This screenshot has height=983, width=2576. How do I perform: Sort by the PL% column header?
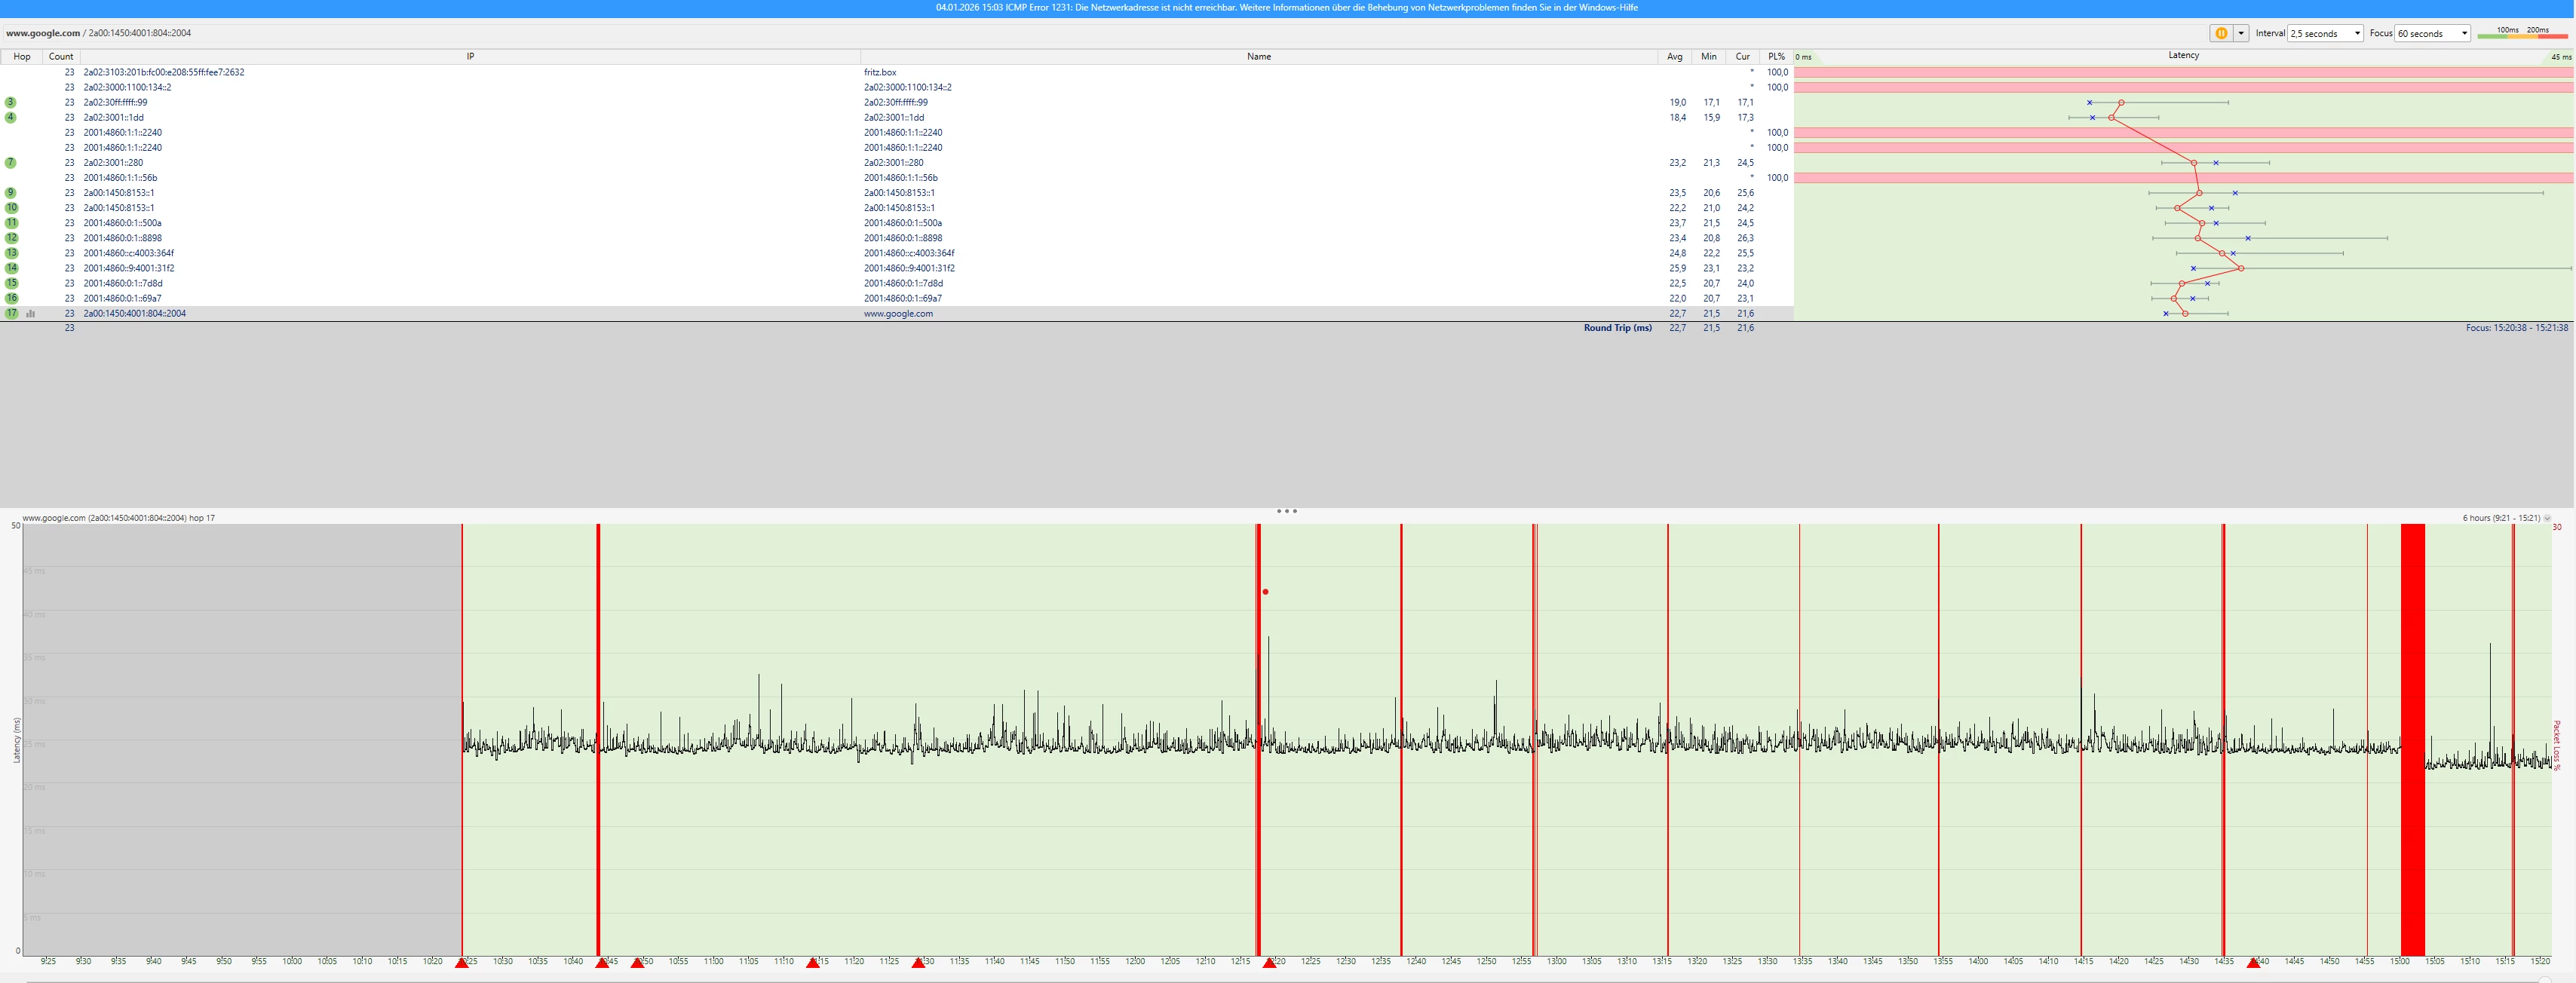pos(1776,56)
